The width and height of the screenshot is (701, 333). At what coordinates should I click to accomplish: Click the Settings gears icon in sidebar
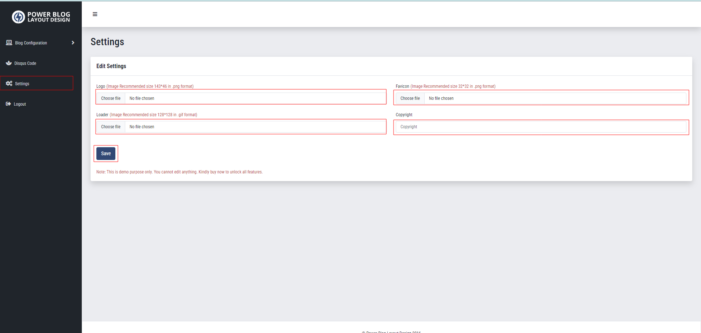(x=9, y=83)
